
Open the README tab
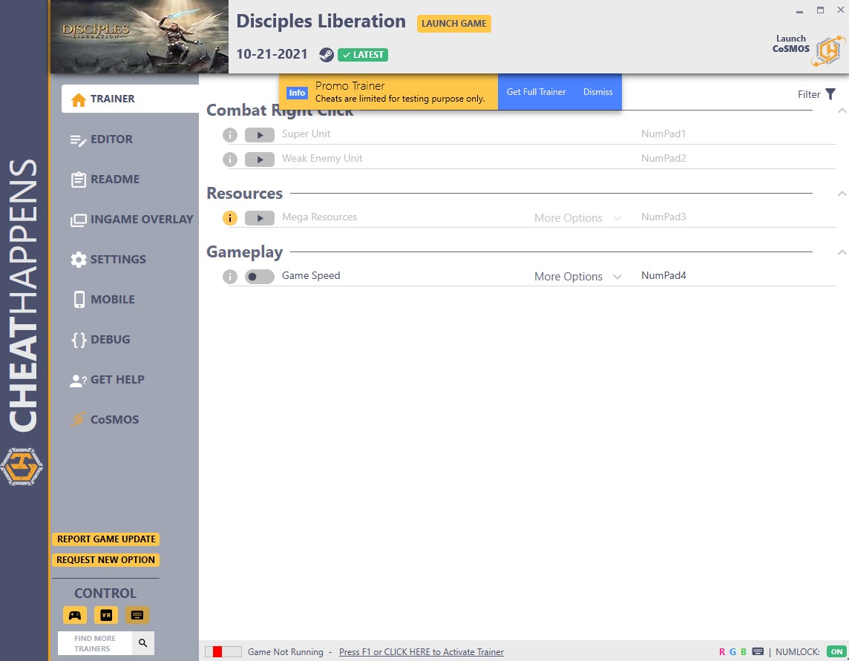click(x=105, y=180)
